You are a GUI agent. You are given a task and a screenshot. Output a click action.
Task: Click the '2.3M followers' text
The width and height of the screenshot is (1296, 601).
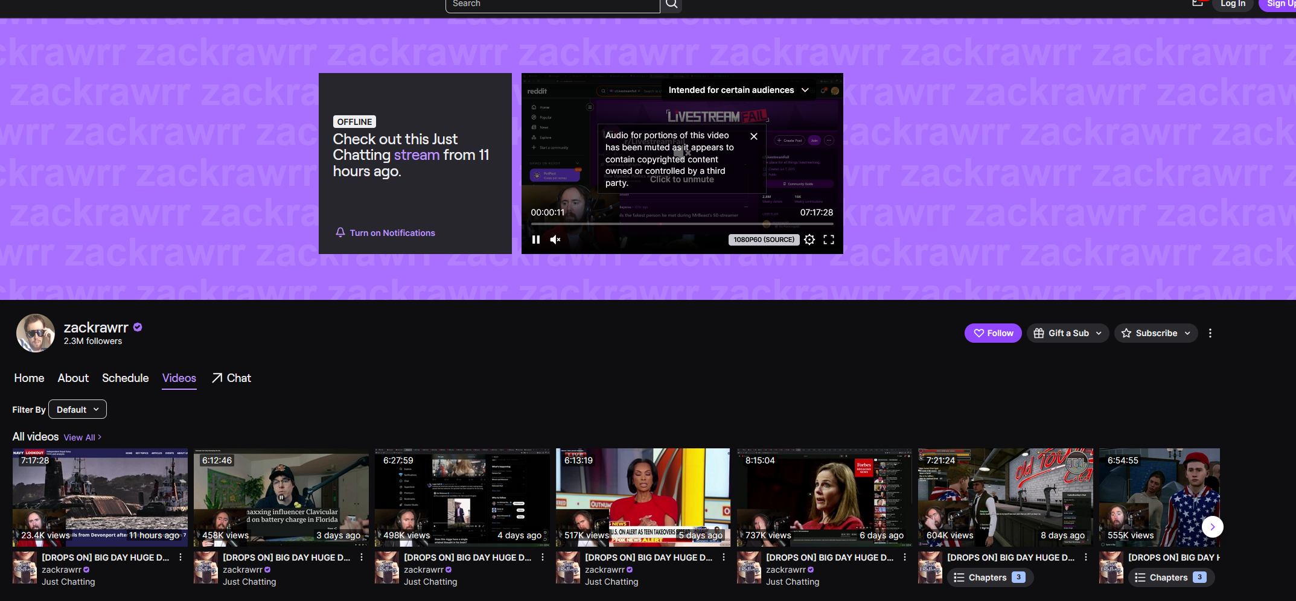93,342
